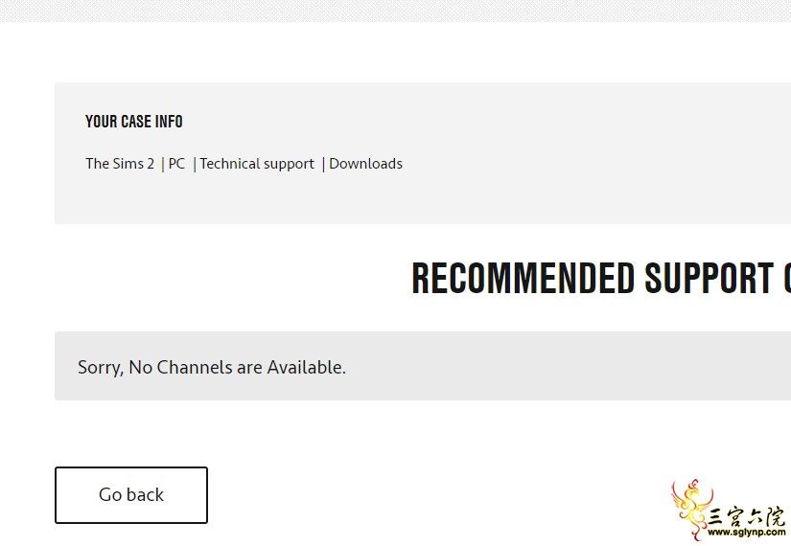Click the word INFO in case heading
The image size is (791, 546).
pos(169,122)
